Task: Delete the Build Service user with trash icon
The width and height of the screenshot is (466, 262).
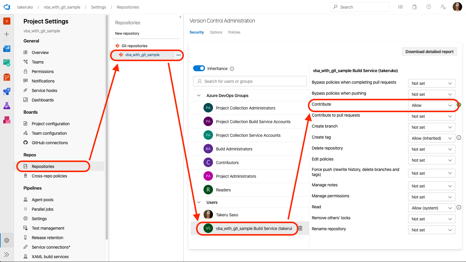Action: pyautogui.click(x=300, y=228)
